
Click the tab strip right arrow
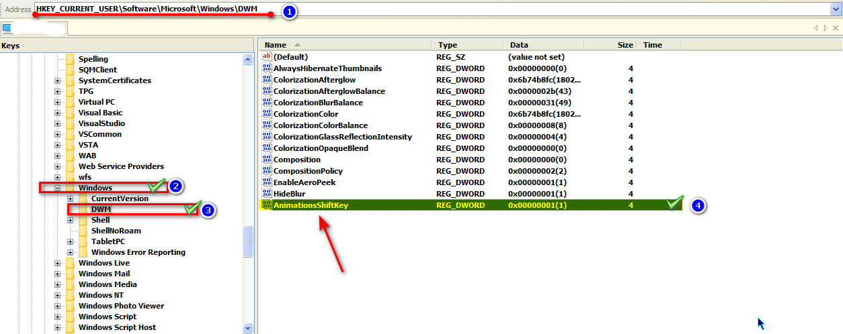tap(826, 28)
